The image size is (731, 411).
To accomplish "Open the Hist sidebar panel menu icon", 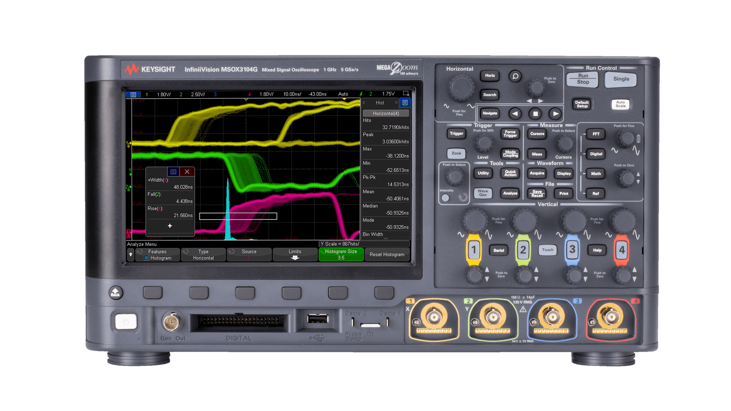I will pos(405,103).
